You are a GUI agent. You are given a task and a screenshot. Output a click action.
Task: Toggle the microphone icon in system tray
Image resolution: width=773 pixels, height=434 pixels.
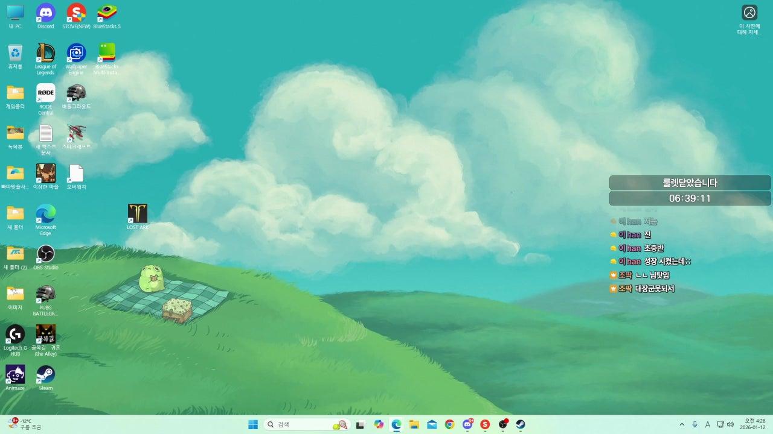(695, 424)
